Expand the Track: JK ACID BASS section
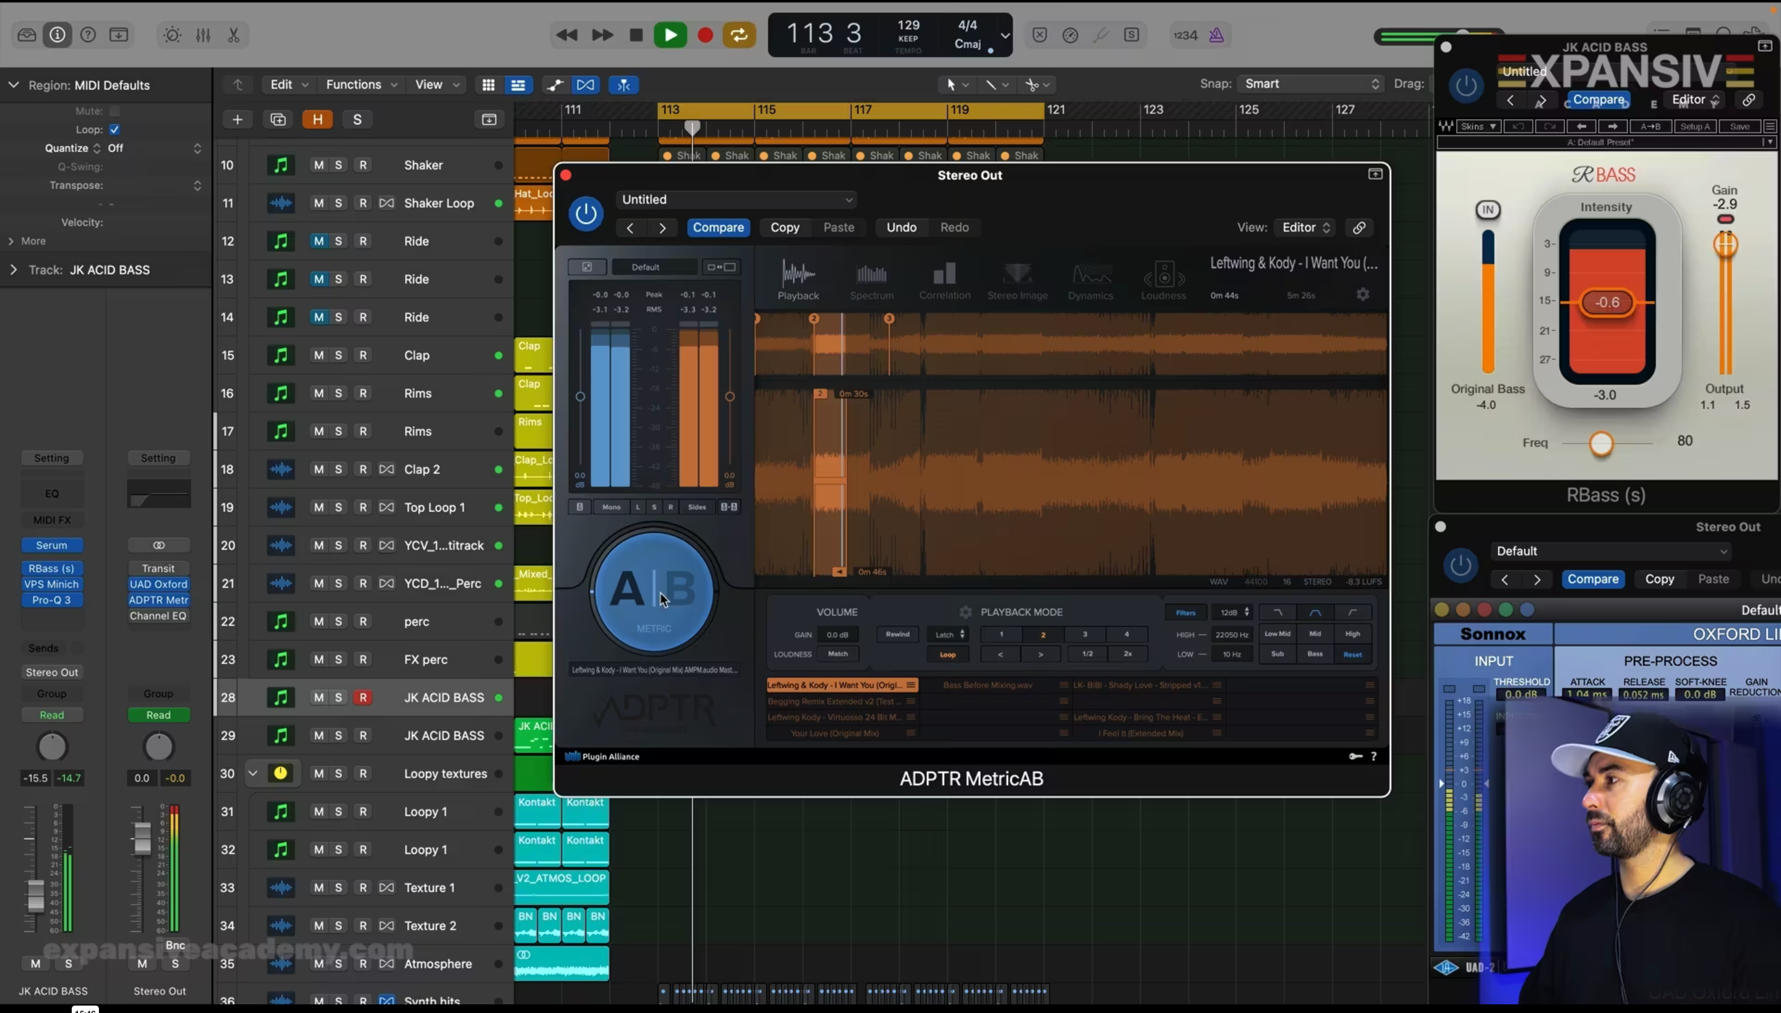The width and height of the screenshot is (1781, 1013). click(x=13, y=269)
